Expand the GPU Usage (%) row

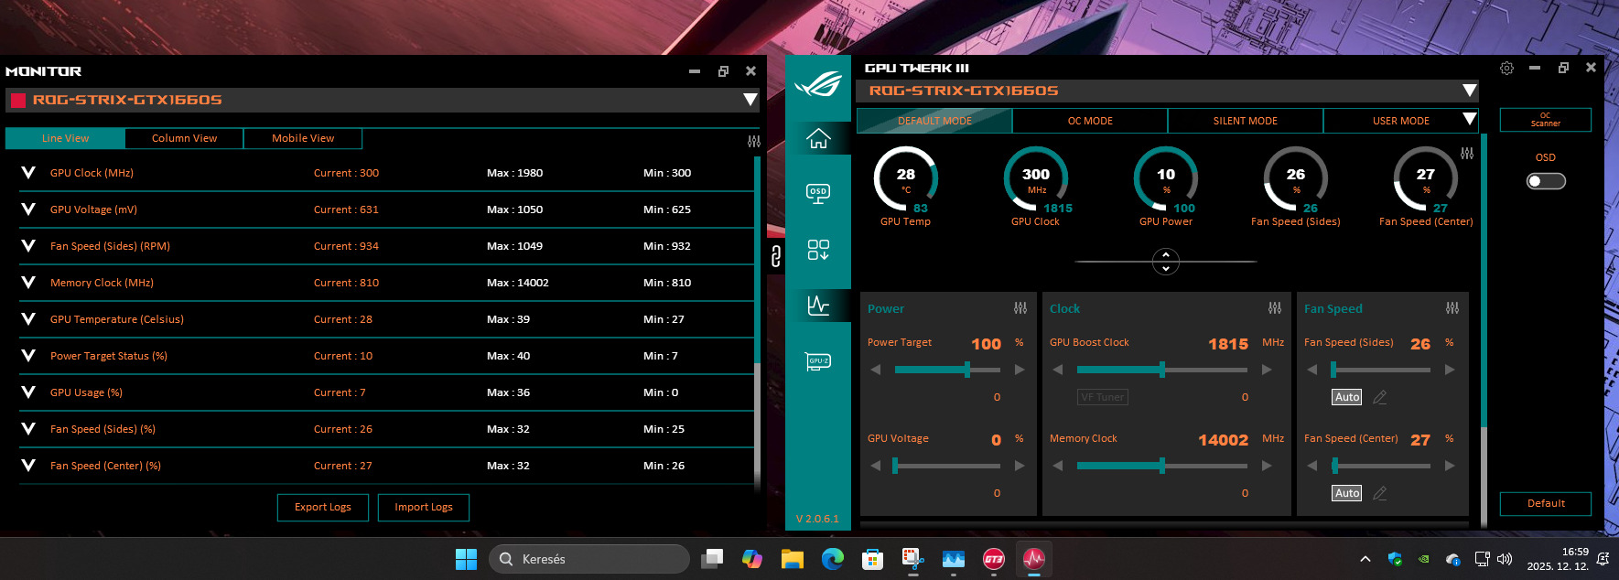[28, 392]
